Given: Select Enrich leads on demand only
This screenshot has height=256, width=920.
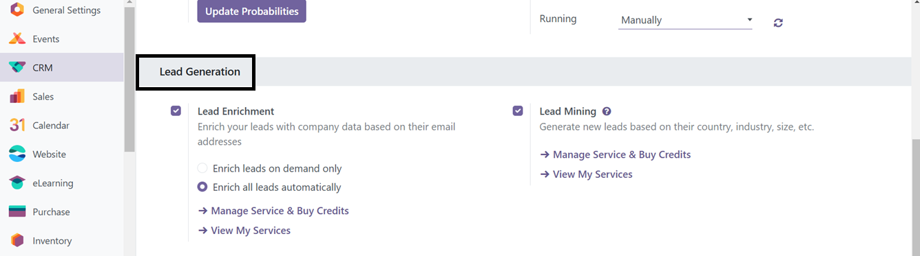Looking at the screenshot, I should click(202, 168).
